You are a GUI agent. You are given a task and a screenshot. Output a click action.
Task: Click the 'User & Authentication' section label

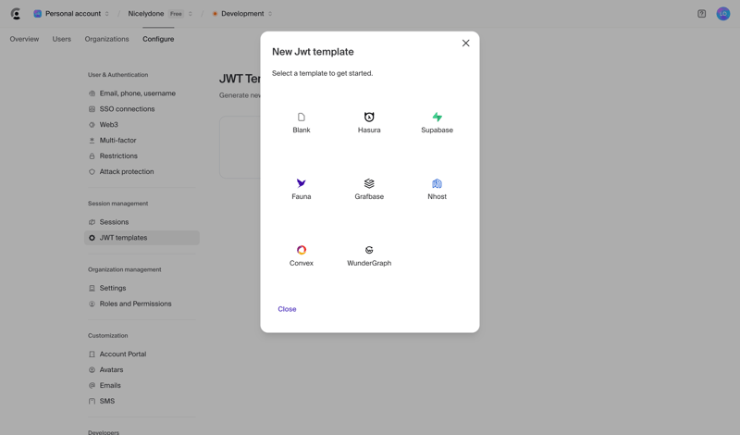[118, 75]
